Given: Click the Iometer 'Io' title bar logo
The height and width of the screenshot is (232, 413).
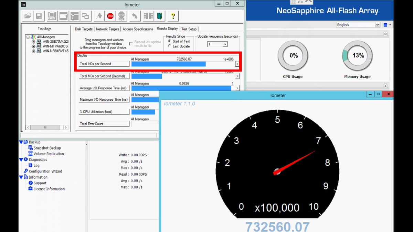Looking at the screenshot, I should (x=24, y=5).
